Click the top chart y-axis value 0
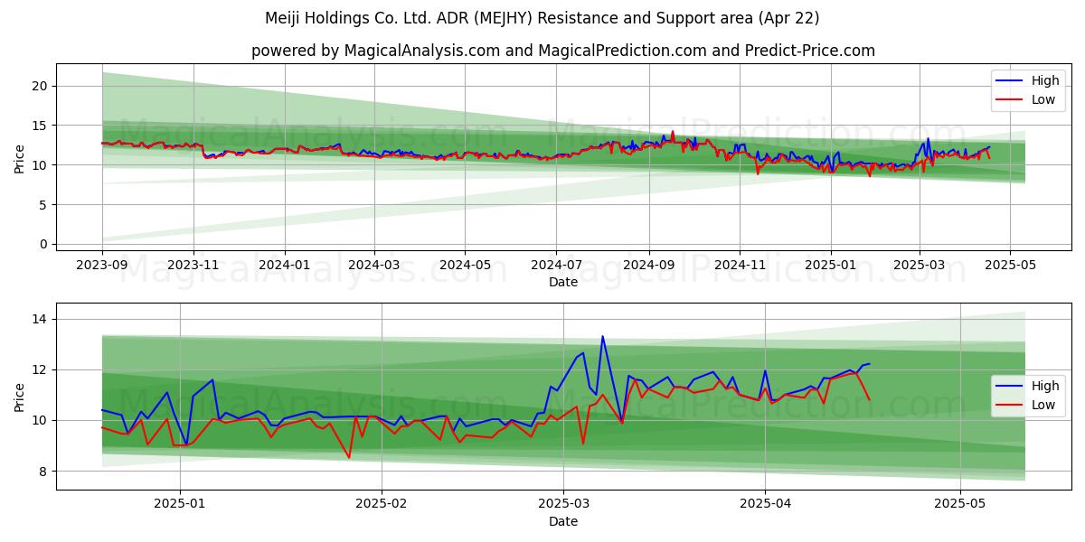 pyautogui.click(x=45, y=244)
